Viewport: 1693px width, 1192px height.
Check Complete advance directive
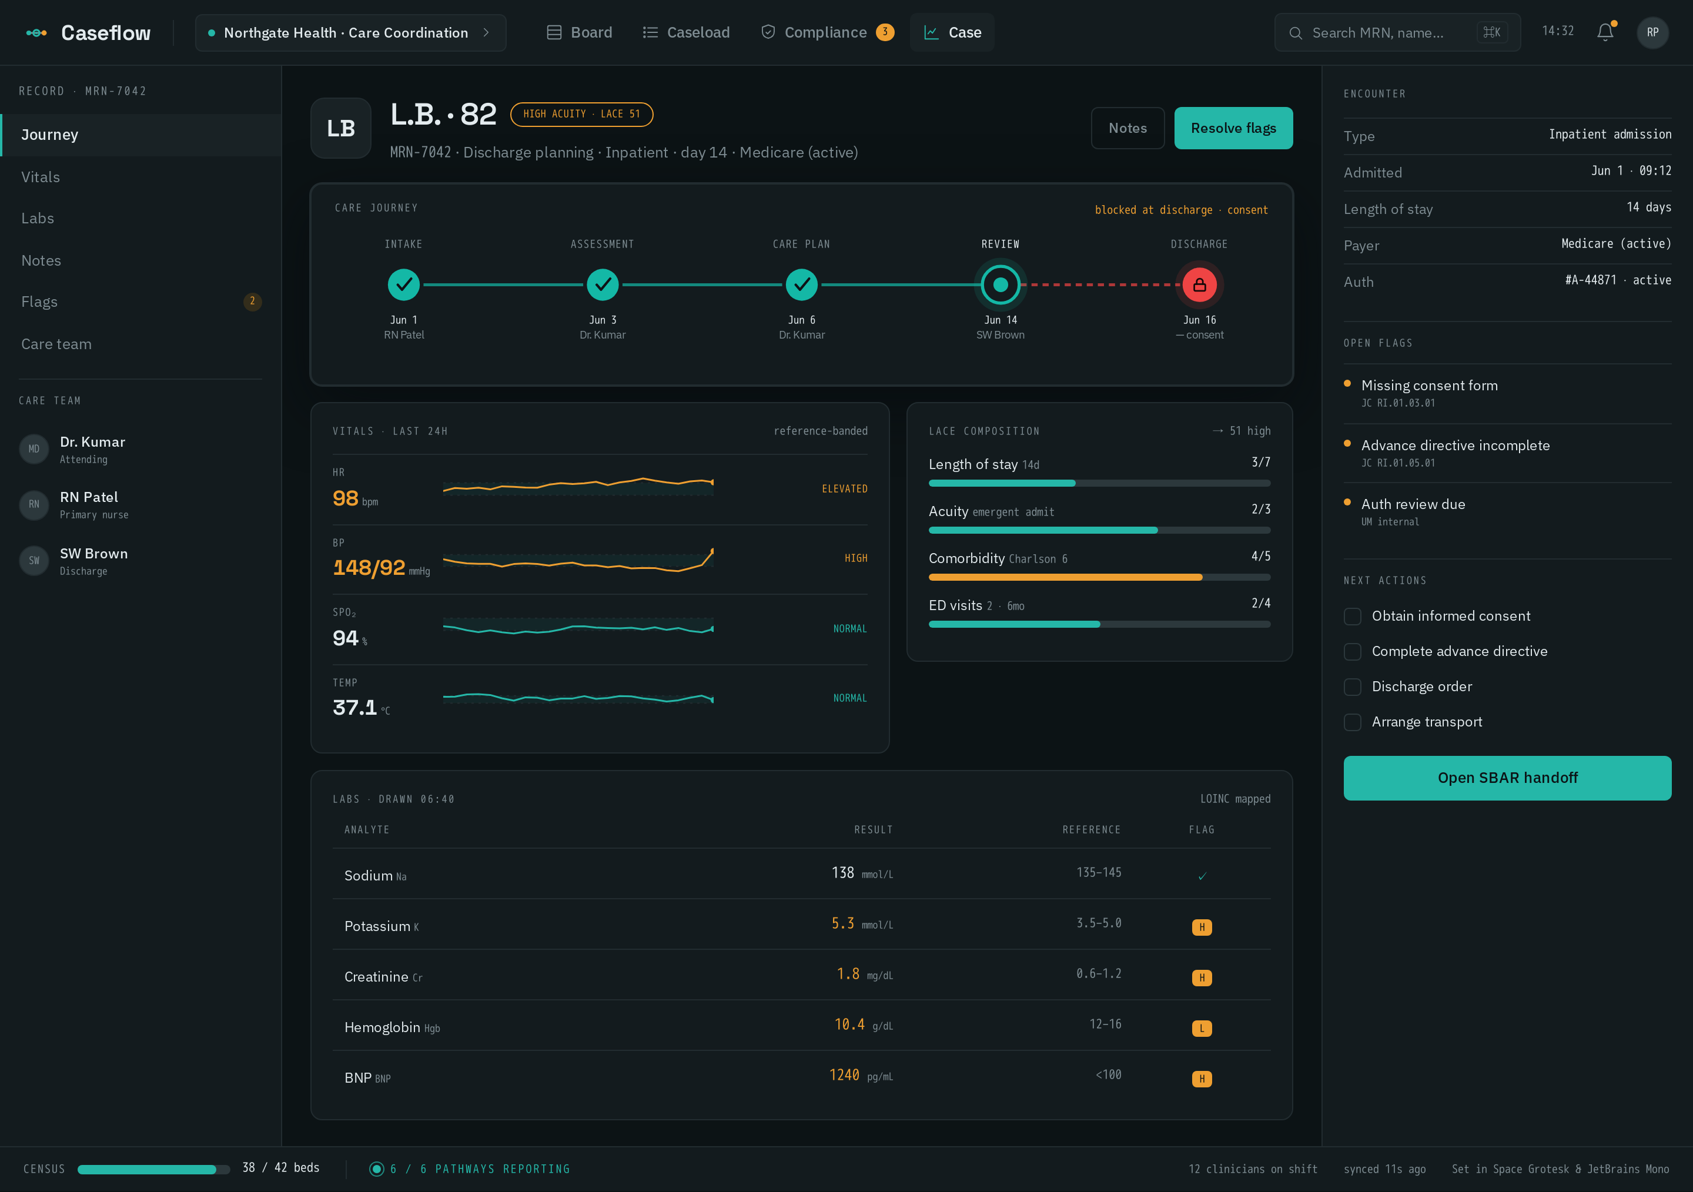point(1352,652)
